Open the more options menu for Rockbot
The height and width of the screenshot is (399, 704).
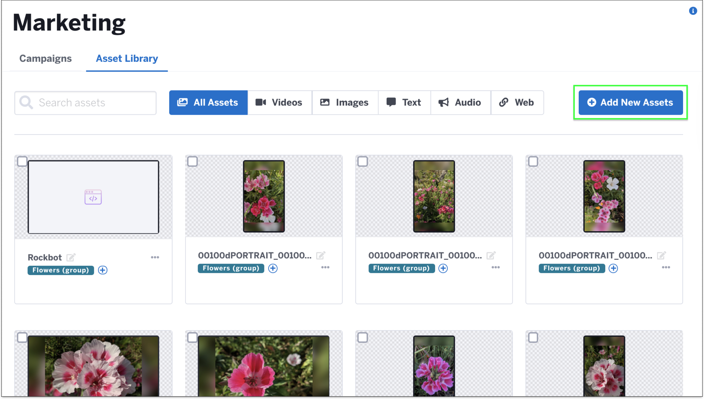[x=155, y=257]
